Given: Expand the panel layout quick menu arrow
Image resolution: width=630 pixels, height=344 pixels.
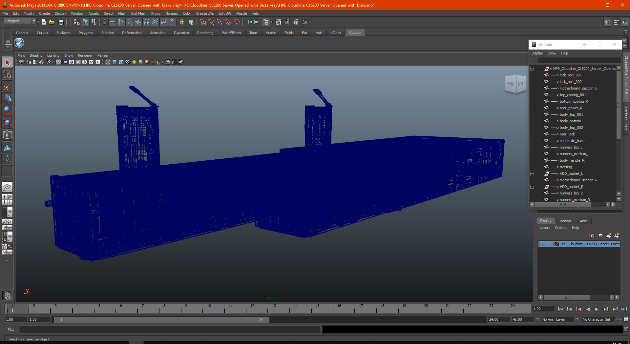Looking at the screenshot, I should (x=7, y=261).
